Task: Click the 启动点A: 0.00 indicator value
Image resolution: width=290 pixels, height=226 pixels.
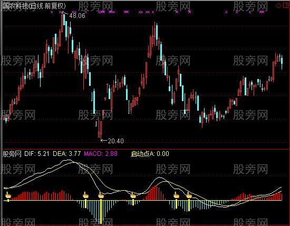Action: 150,154
